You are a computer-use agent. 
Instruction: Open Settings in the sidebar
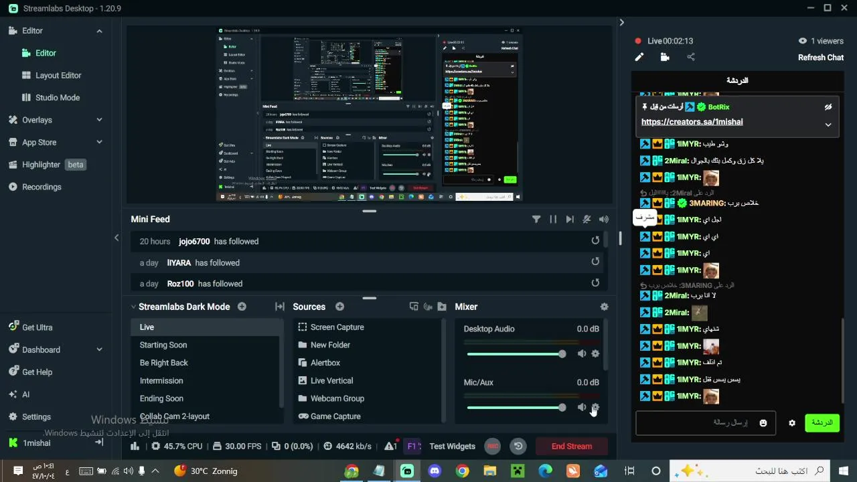click(29, 416)
